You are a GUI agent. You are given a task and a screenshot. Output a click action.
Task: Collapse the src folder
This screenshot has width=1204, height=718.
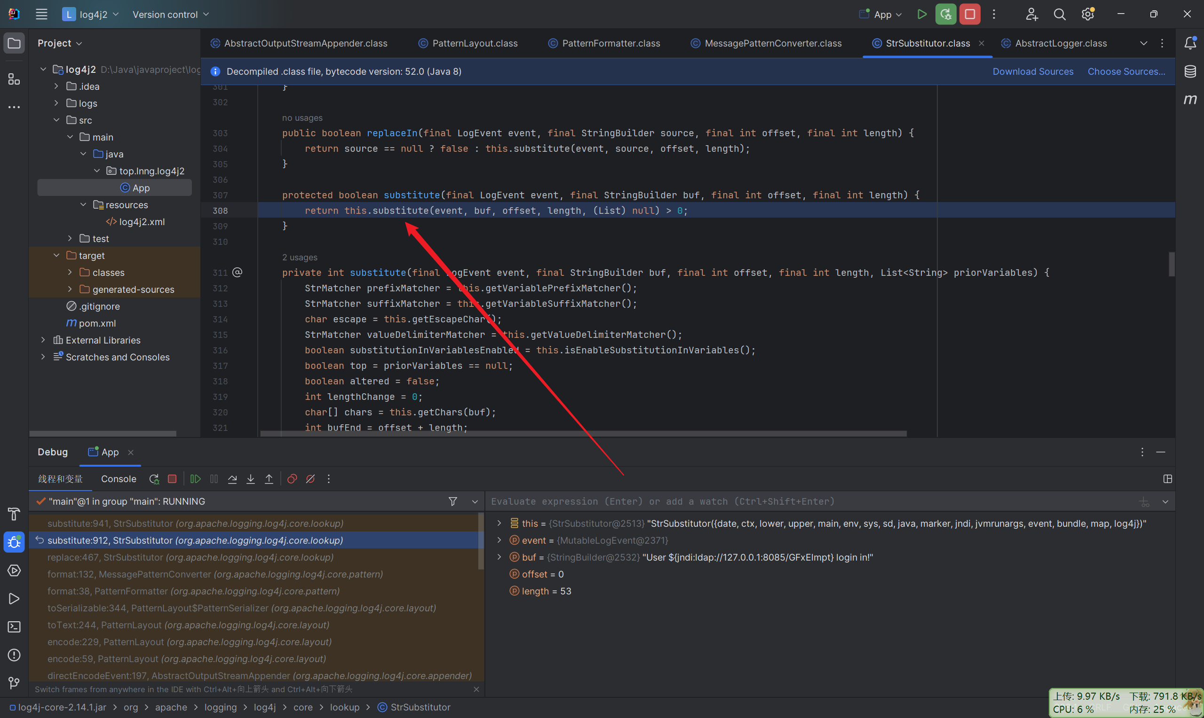click(56, 120)
